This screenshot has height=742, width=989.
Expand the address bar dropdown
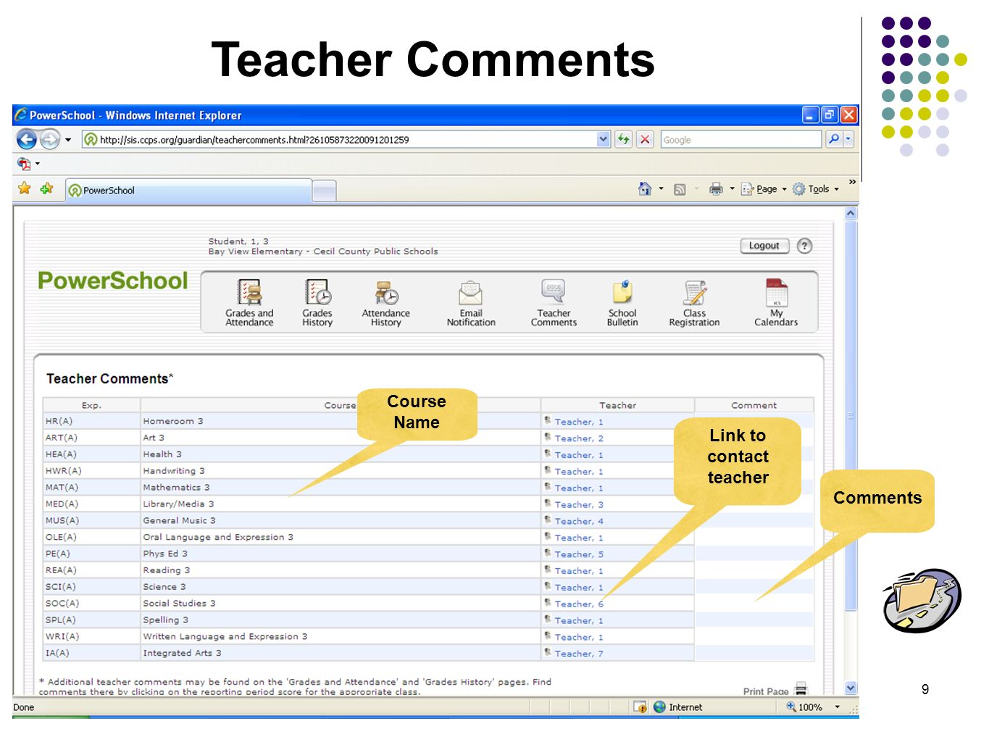604,139
